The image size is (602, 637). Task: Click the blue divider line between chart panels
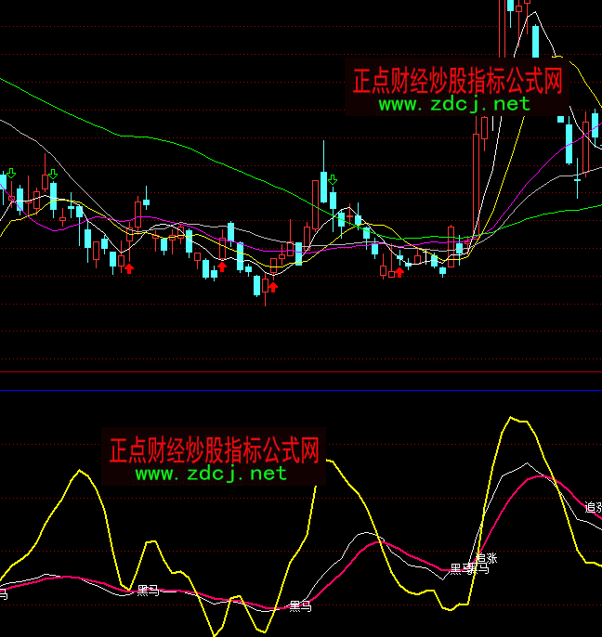click(x=301, y=390)
